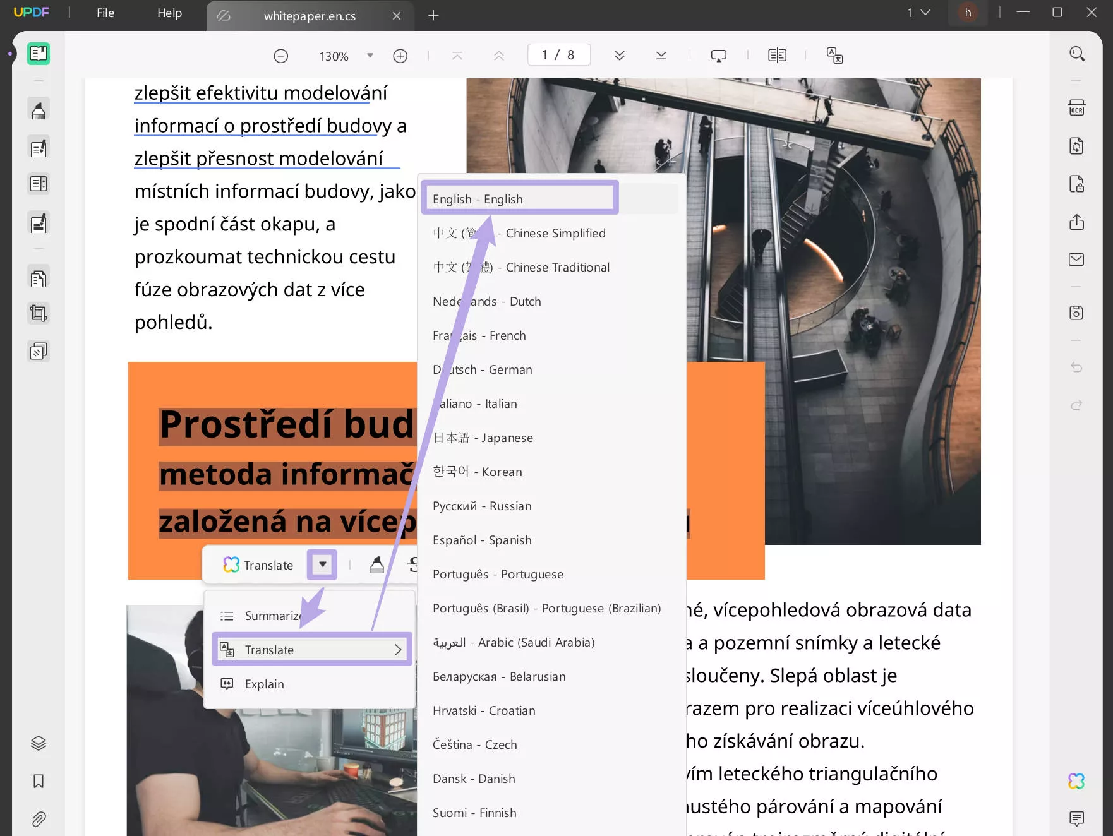The height and width of the screenshot is (836, 1113).
Task: Select the Edit PDF tool
Action: [x=39, y=147]
